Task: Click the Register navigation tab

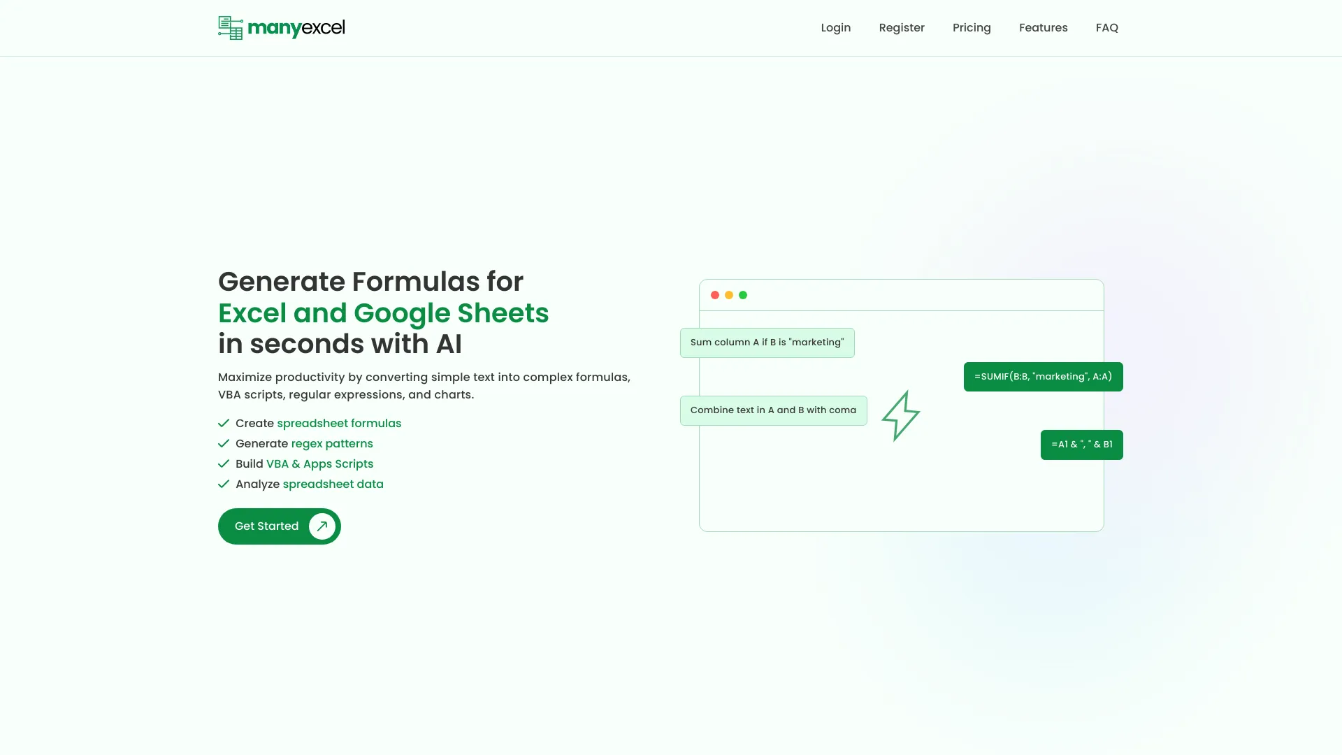Action: tap(902, 28)
